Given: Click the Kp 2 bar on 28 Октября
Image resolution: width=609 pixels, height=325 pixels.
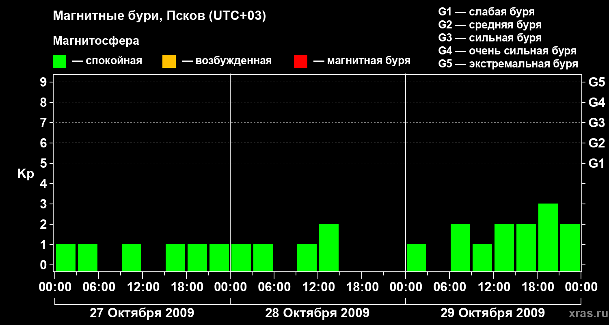Looking at the screenshot, I should tap(329, 247).
